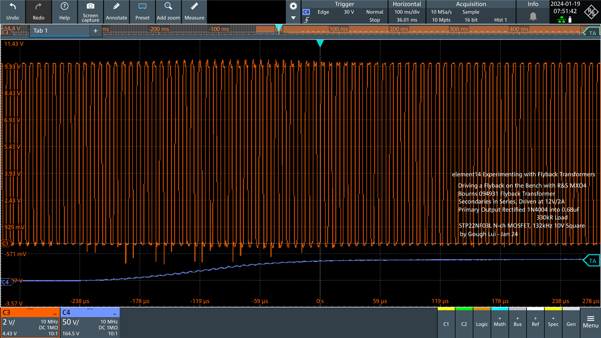Adjust C3 vertical scale 2 V/
601x338 pixels.
pyautogui.click(x=9, y=323)
